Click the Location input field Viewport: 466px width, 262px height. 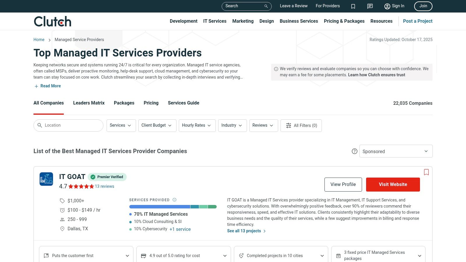[71, 125]
